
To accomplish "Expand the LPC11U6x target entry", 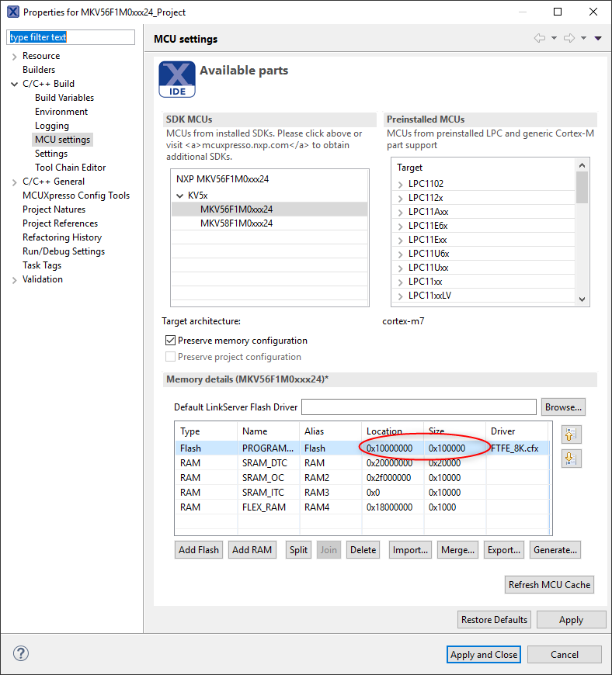I will coord(401,254).
